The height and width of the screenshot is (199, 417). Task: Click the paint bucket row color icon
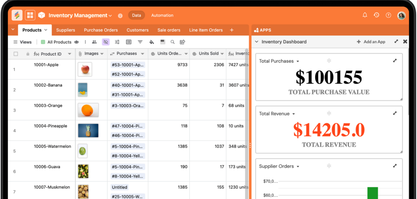pyautogui.click(x=151, y=42)
